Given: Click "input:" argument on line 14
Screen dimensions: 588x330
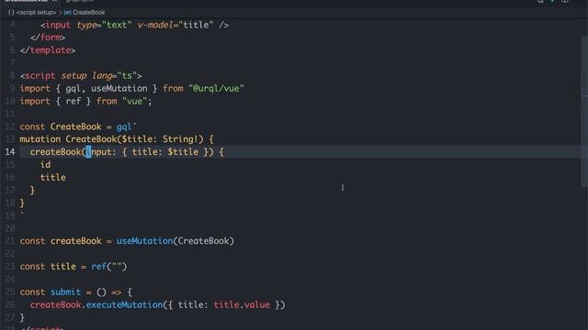Looking at the screenshot, I should coord(101,152).
